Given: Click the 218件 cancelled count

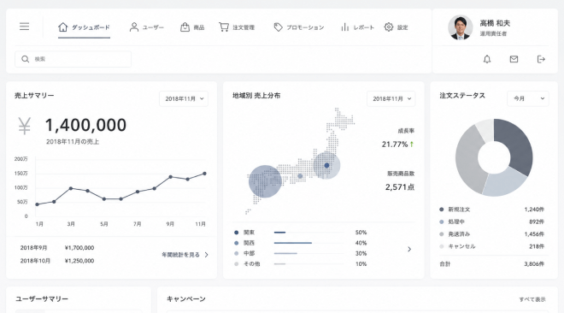Looking at the screenshot, I should point(537,246).
